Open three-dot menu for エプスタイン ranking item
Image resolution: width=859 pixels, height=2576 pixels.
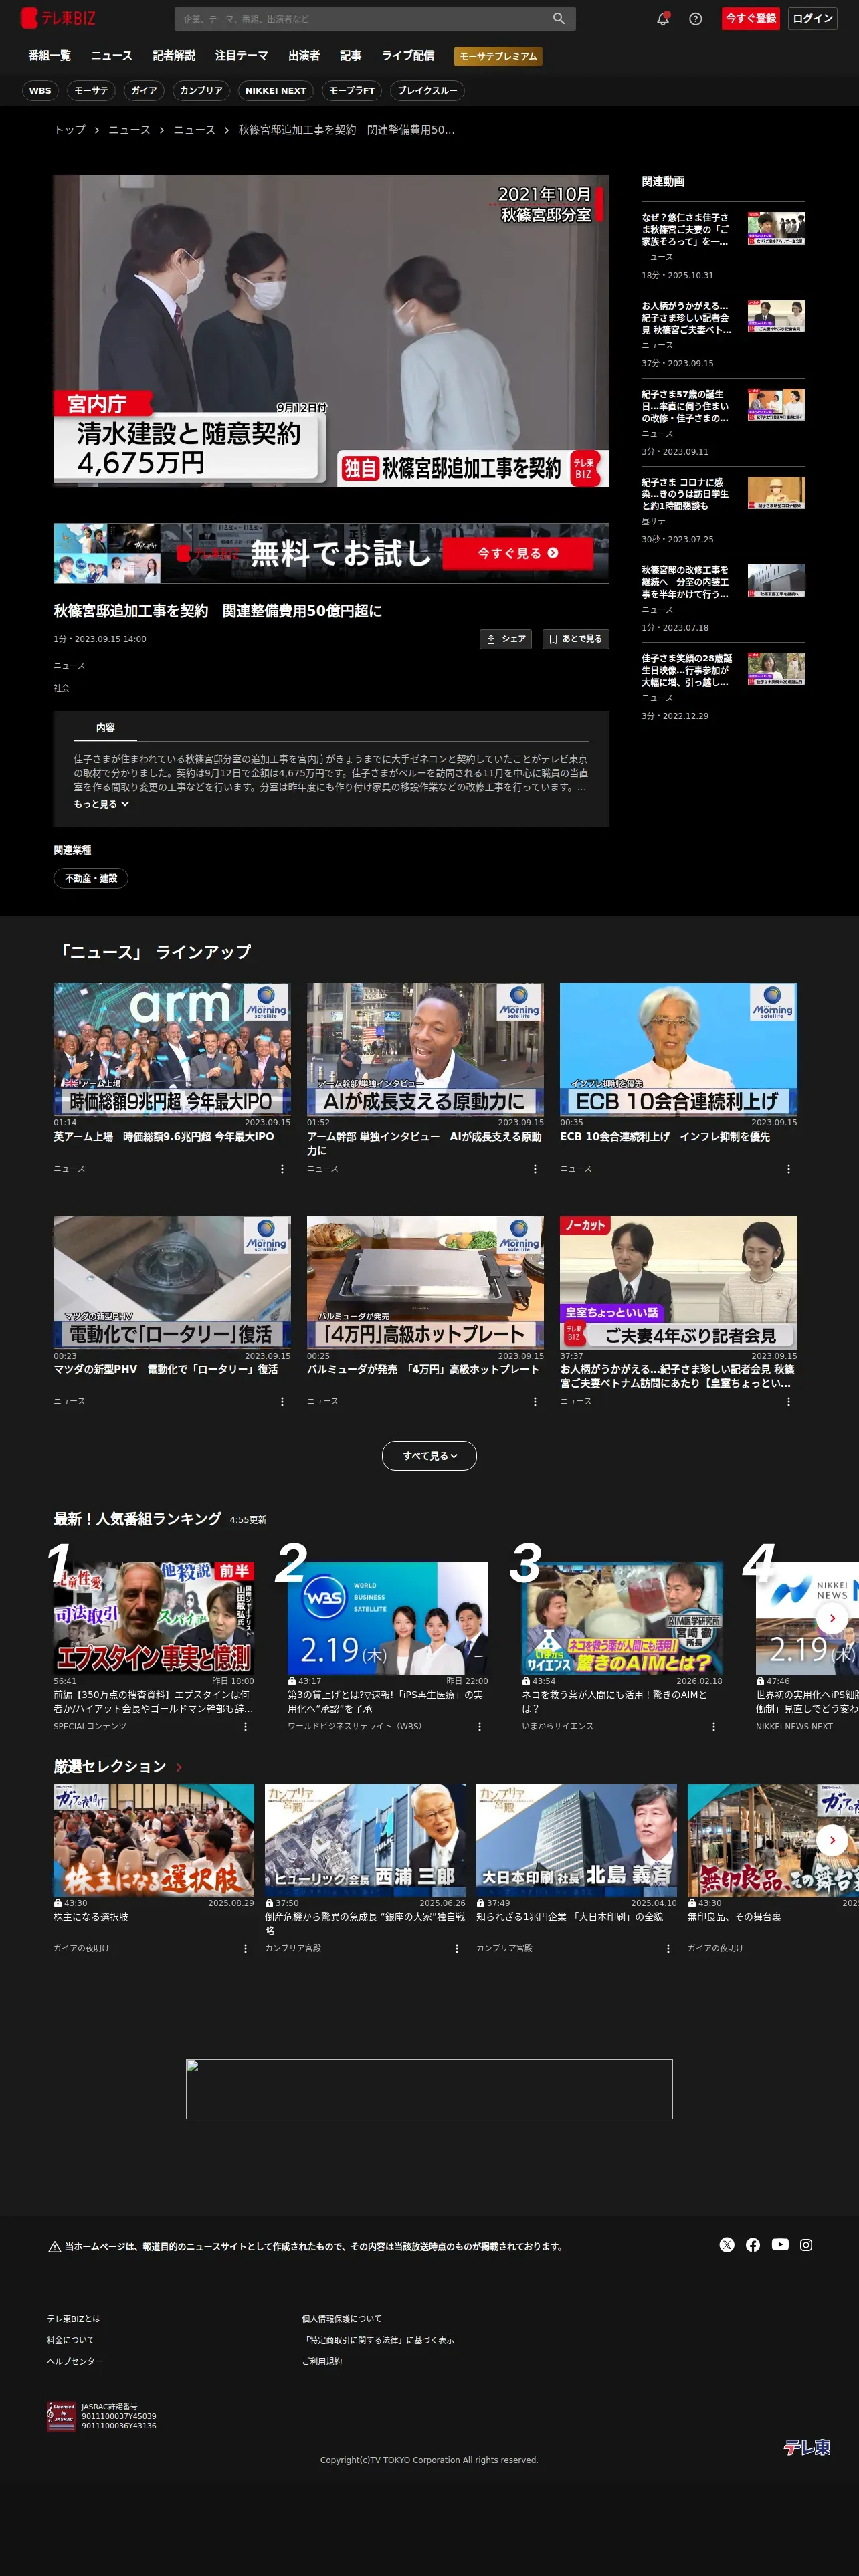point(245,1726)
